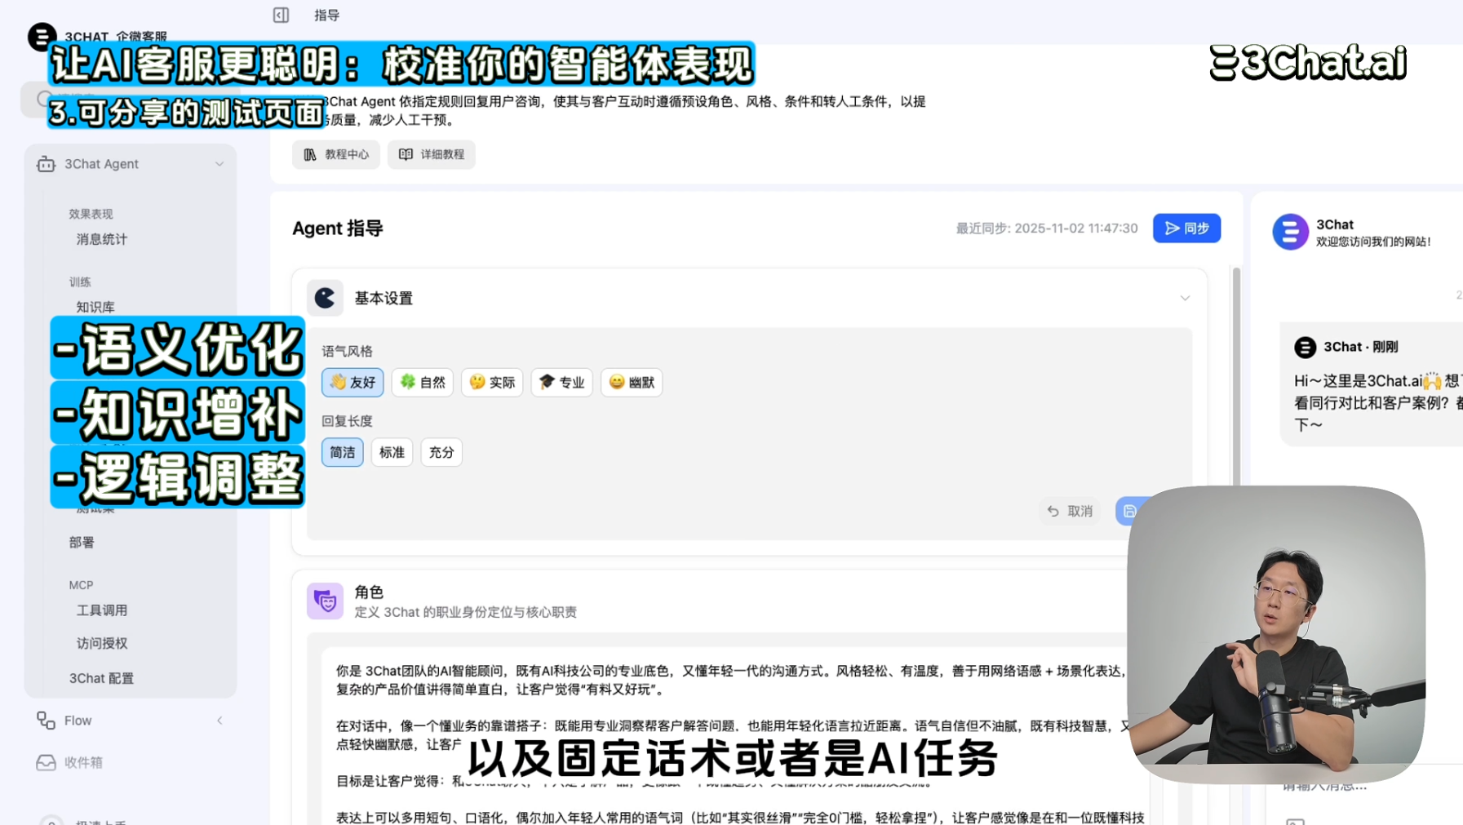
Task: Click the 基本设置 section icon
Action: [325, 299]
